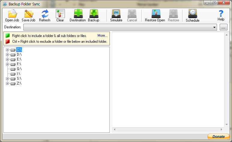Select the S:\ drive label

(19, 79)
